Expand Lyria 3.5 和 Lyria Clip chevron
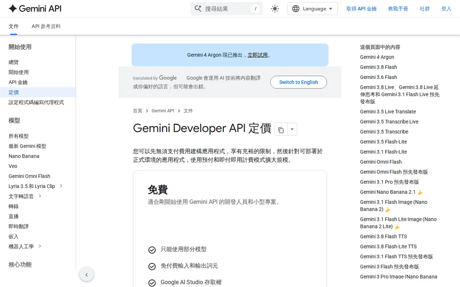Screen dimensions: 460x287 tap(61, 186)
